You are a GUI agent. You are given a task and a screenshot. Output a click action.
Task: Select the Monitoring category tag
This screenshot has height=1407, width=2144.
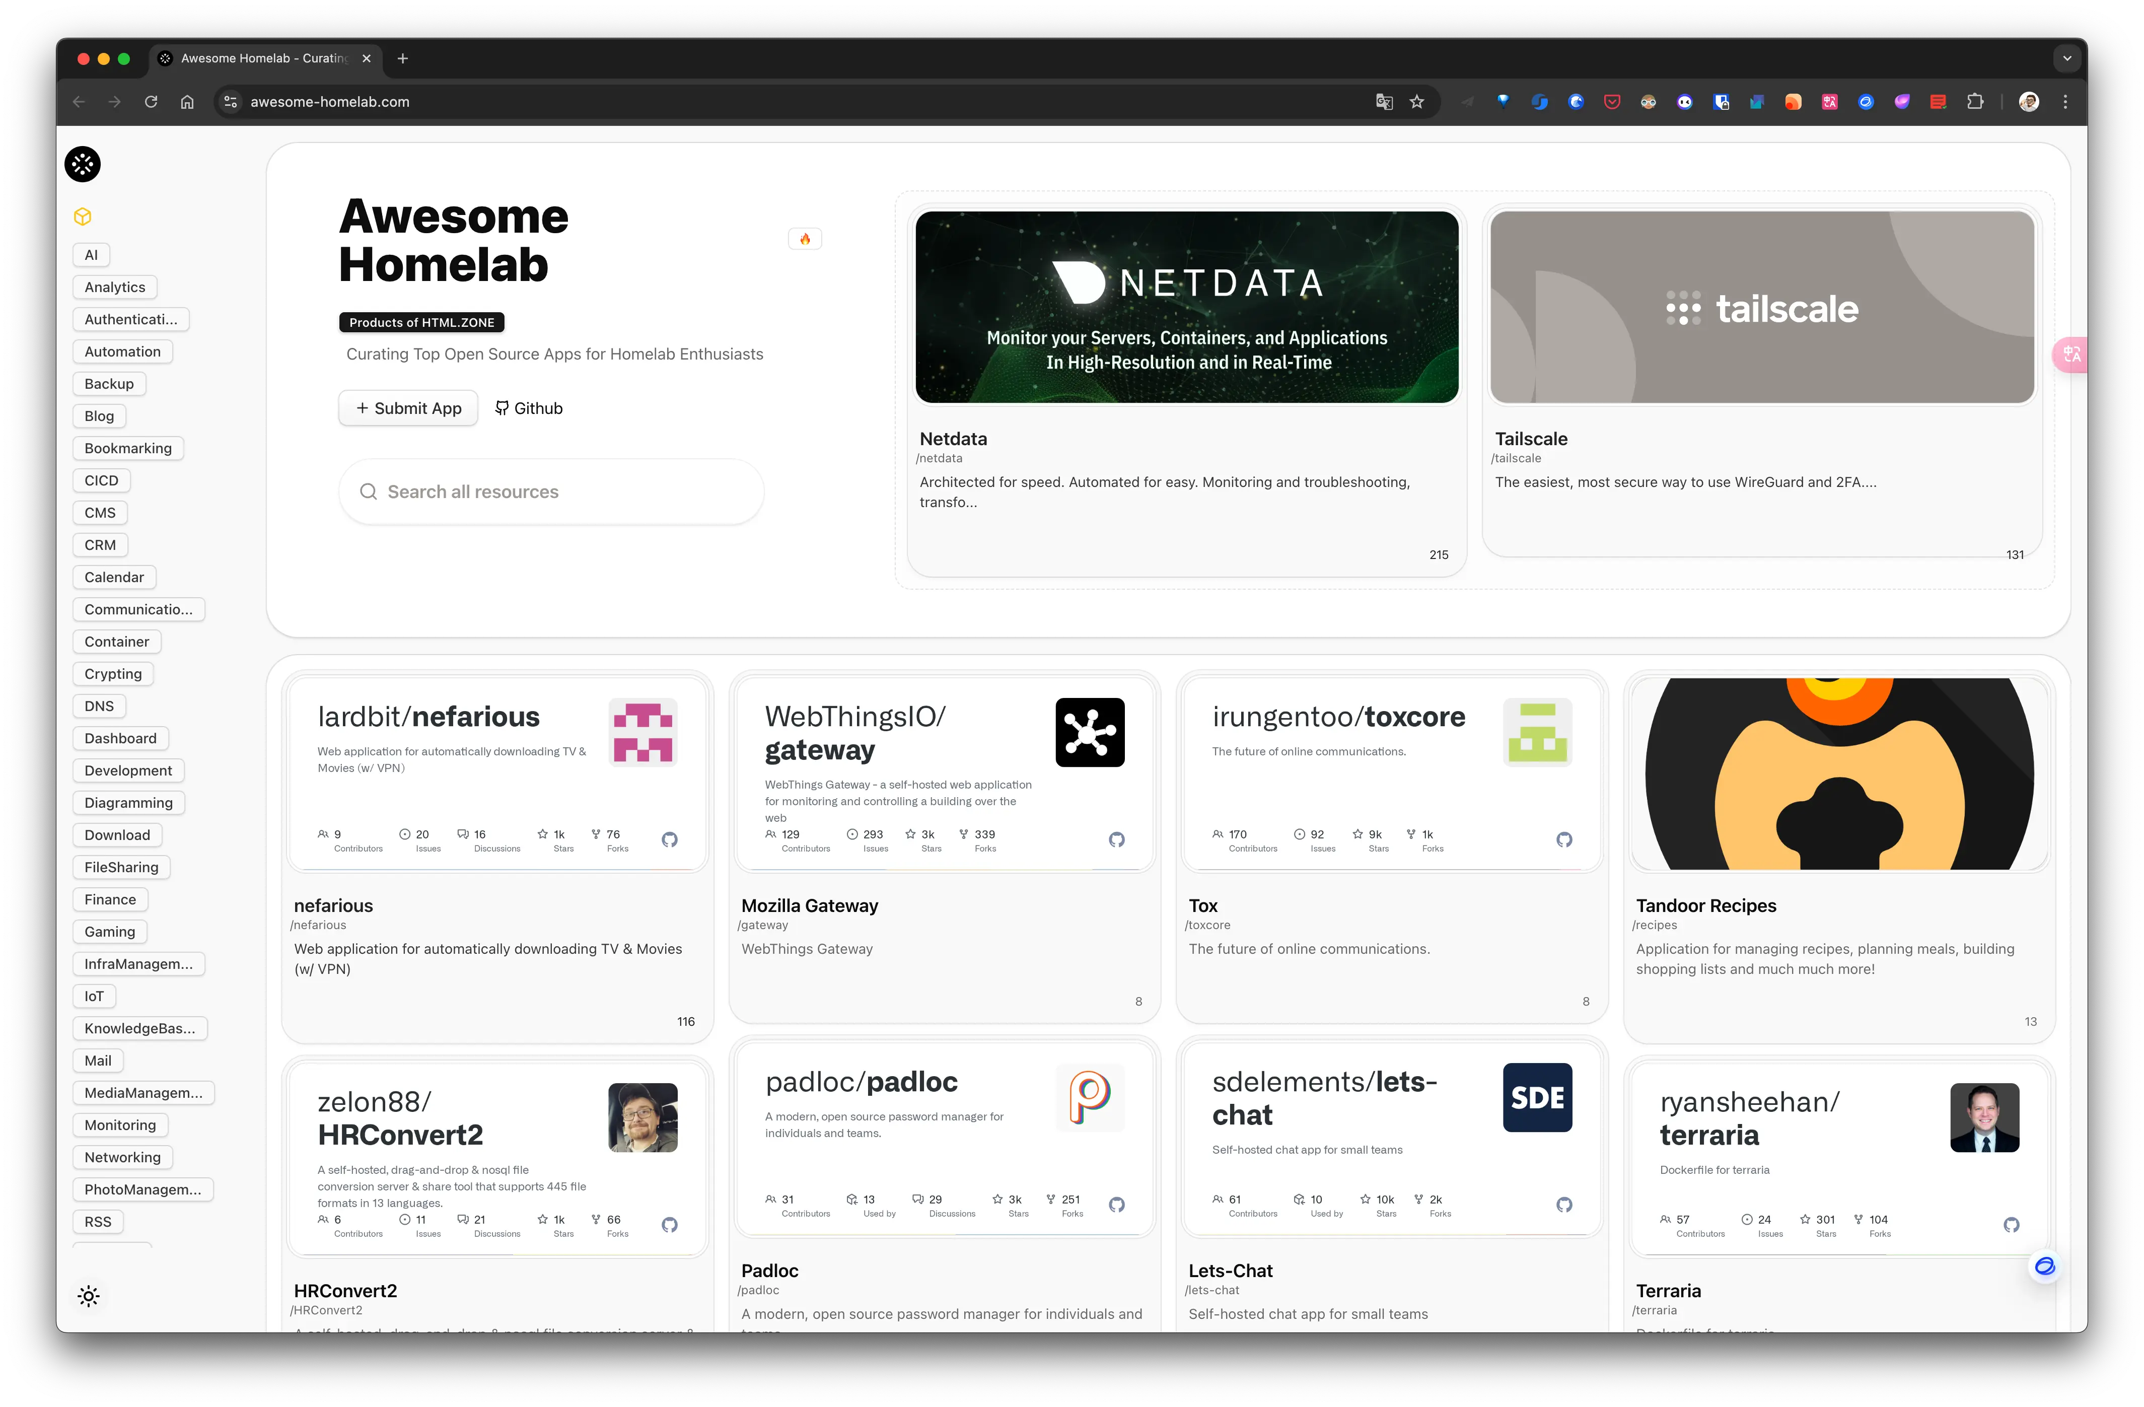coord(120,1125)
